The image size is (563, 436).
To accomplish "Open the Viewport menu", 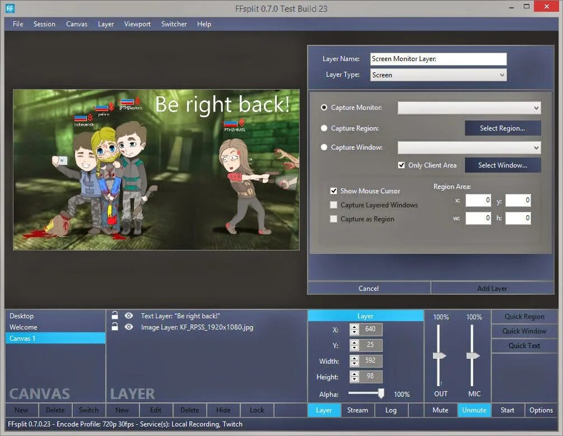I will [137, 24].
